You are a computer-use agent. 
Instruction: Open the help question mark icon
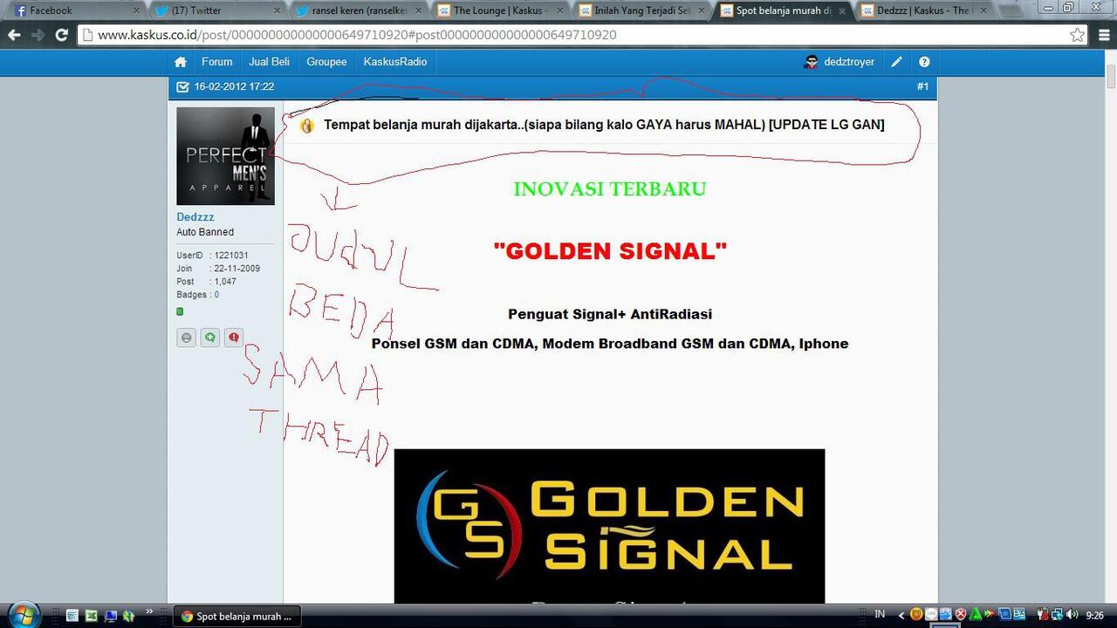[x=924, y=62]
